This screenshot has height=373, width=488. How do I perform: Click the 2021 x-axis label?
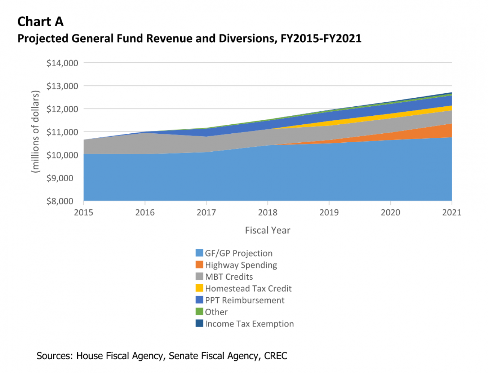point(452,212)
